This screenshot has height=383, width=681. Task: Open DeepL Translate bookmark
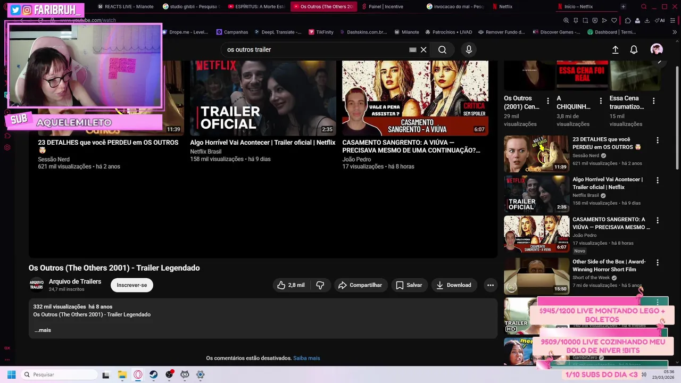click(278, 32)
